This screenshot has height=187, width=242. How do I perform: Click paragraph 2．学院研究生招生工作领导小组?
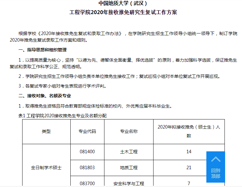[x=120, y=76]
